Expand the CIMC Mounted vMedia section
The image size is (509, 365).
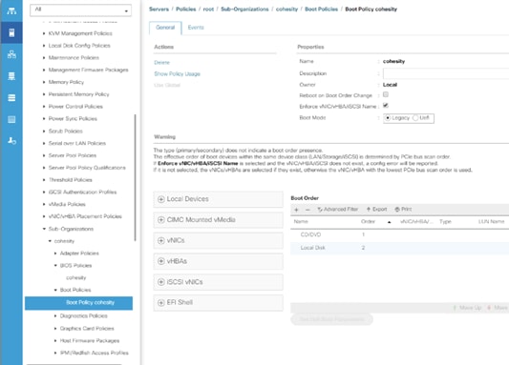click(218, 220)
